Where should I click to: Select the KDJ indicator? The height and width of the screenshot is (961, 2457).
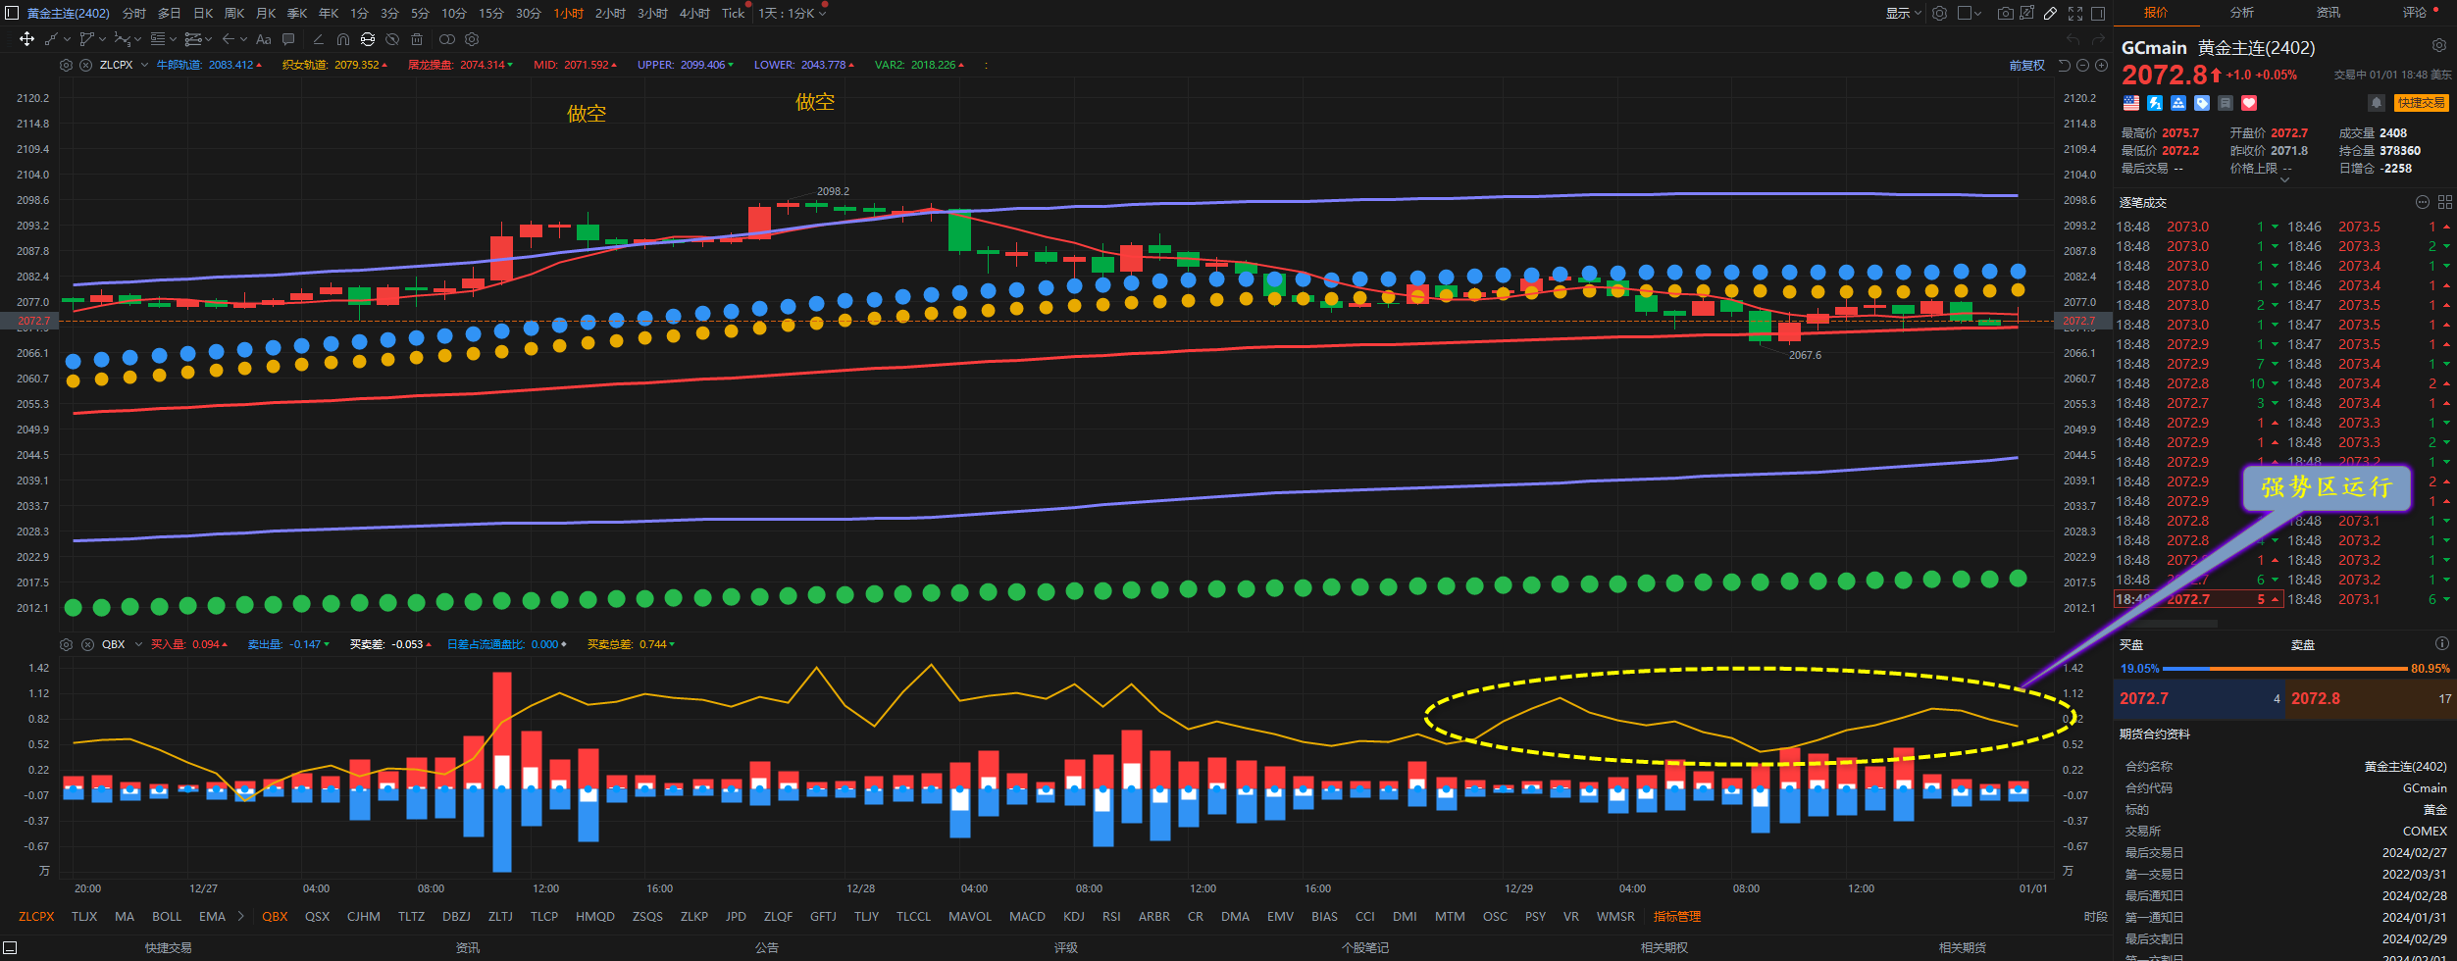[x=1073, y=916]
